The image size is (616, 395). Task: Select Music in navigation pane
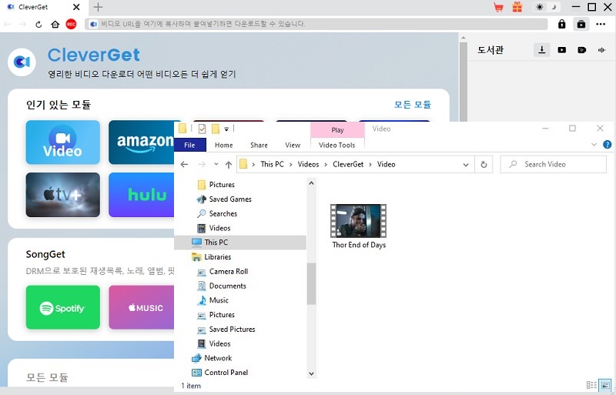pos(213,300)
